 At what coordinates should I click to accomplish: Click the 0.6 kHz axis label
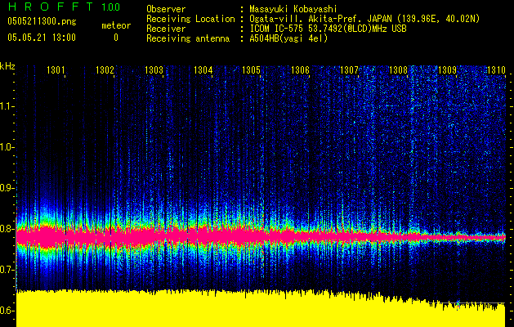coord(7,311)
